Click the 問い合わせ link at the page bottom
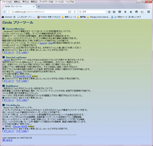 point(7,140)
